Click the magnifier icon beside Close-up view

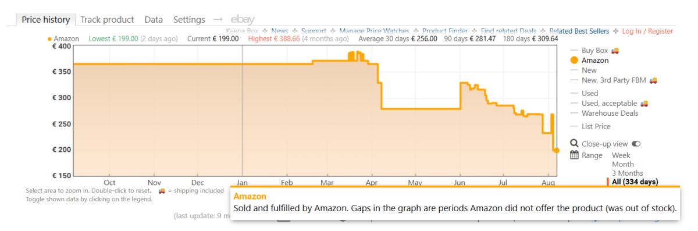(574, 144)
